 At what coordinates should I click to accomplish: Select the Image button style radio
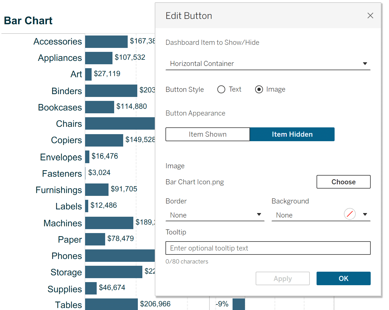(x=259, y=89)
